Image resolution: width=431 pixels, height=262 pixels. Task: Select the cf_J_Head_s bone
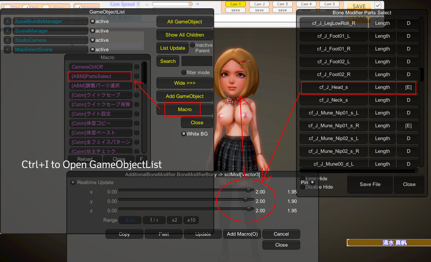334,87
